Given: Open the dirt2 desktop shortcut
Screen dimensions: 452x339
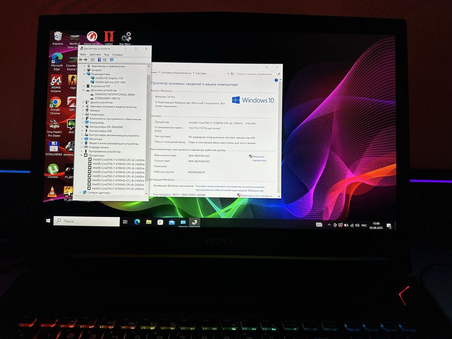Looking at the screenshot, I should (71, 126).
